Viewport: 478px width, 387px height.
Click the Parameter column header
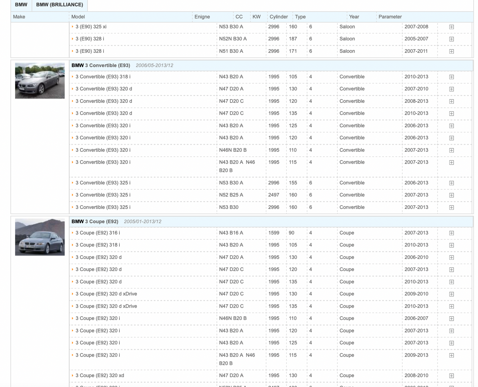point(390,17)
